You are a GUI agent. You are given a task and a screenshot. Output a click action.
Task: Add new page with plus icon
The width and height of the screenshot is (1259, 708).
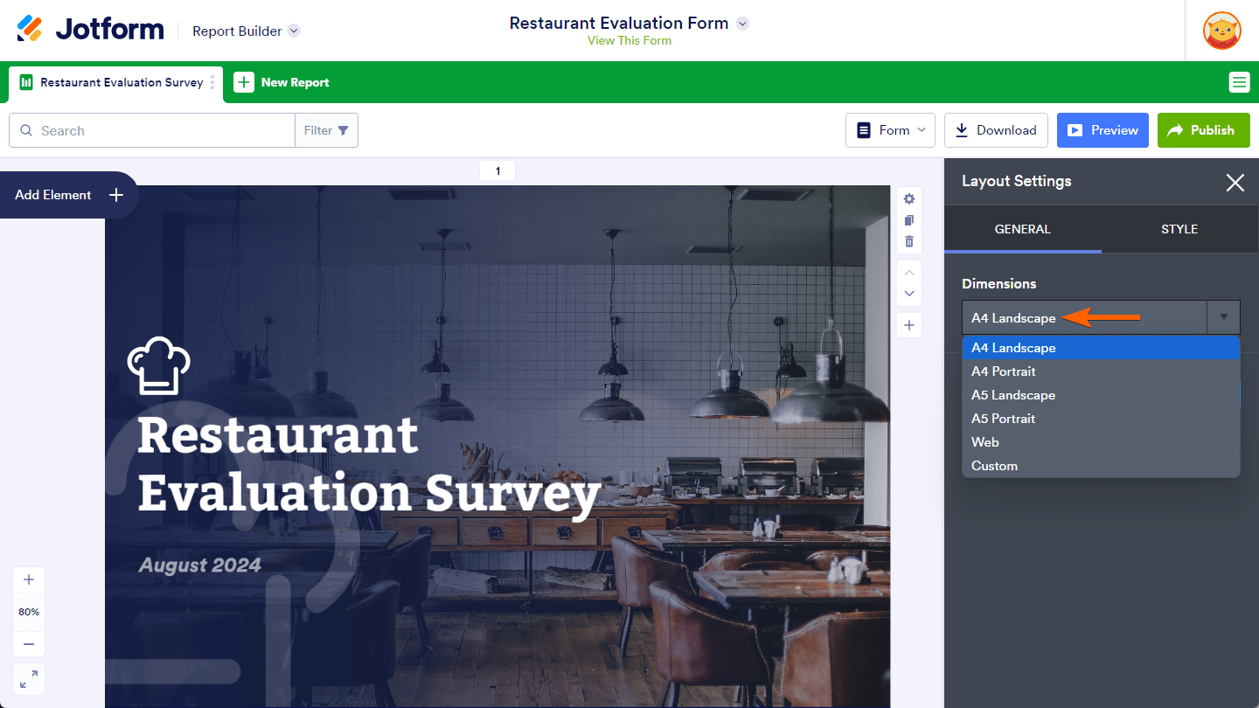[x=909, y=325]
